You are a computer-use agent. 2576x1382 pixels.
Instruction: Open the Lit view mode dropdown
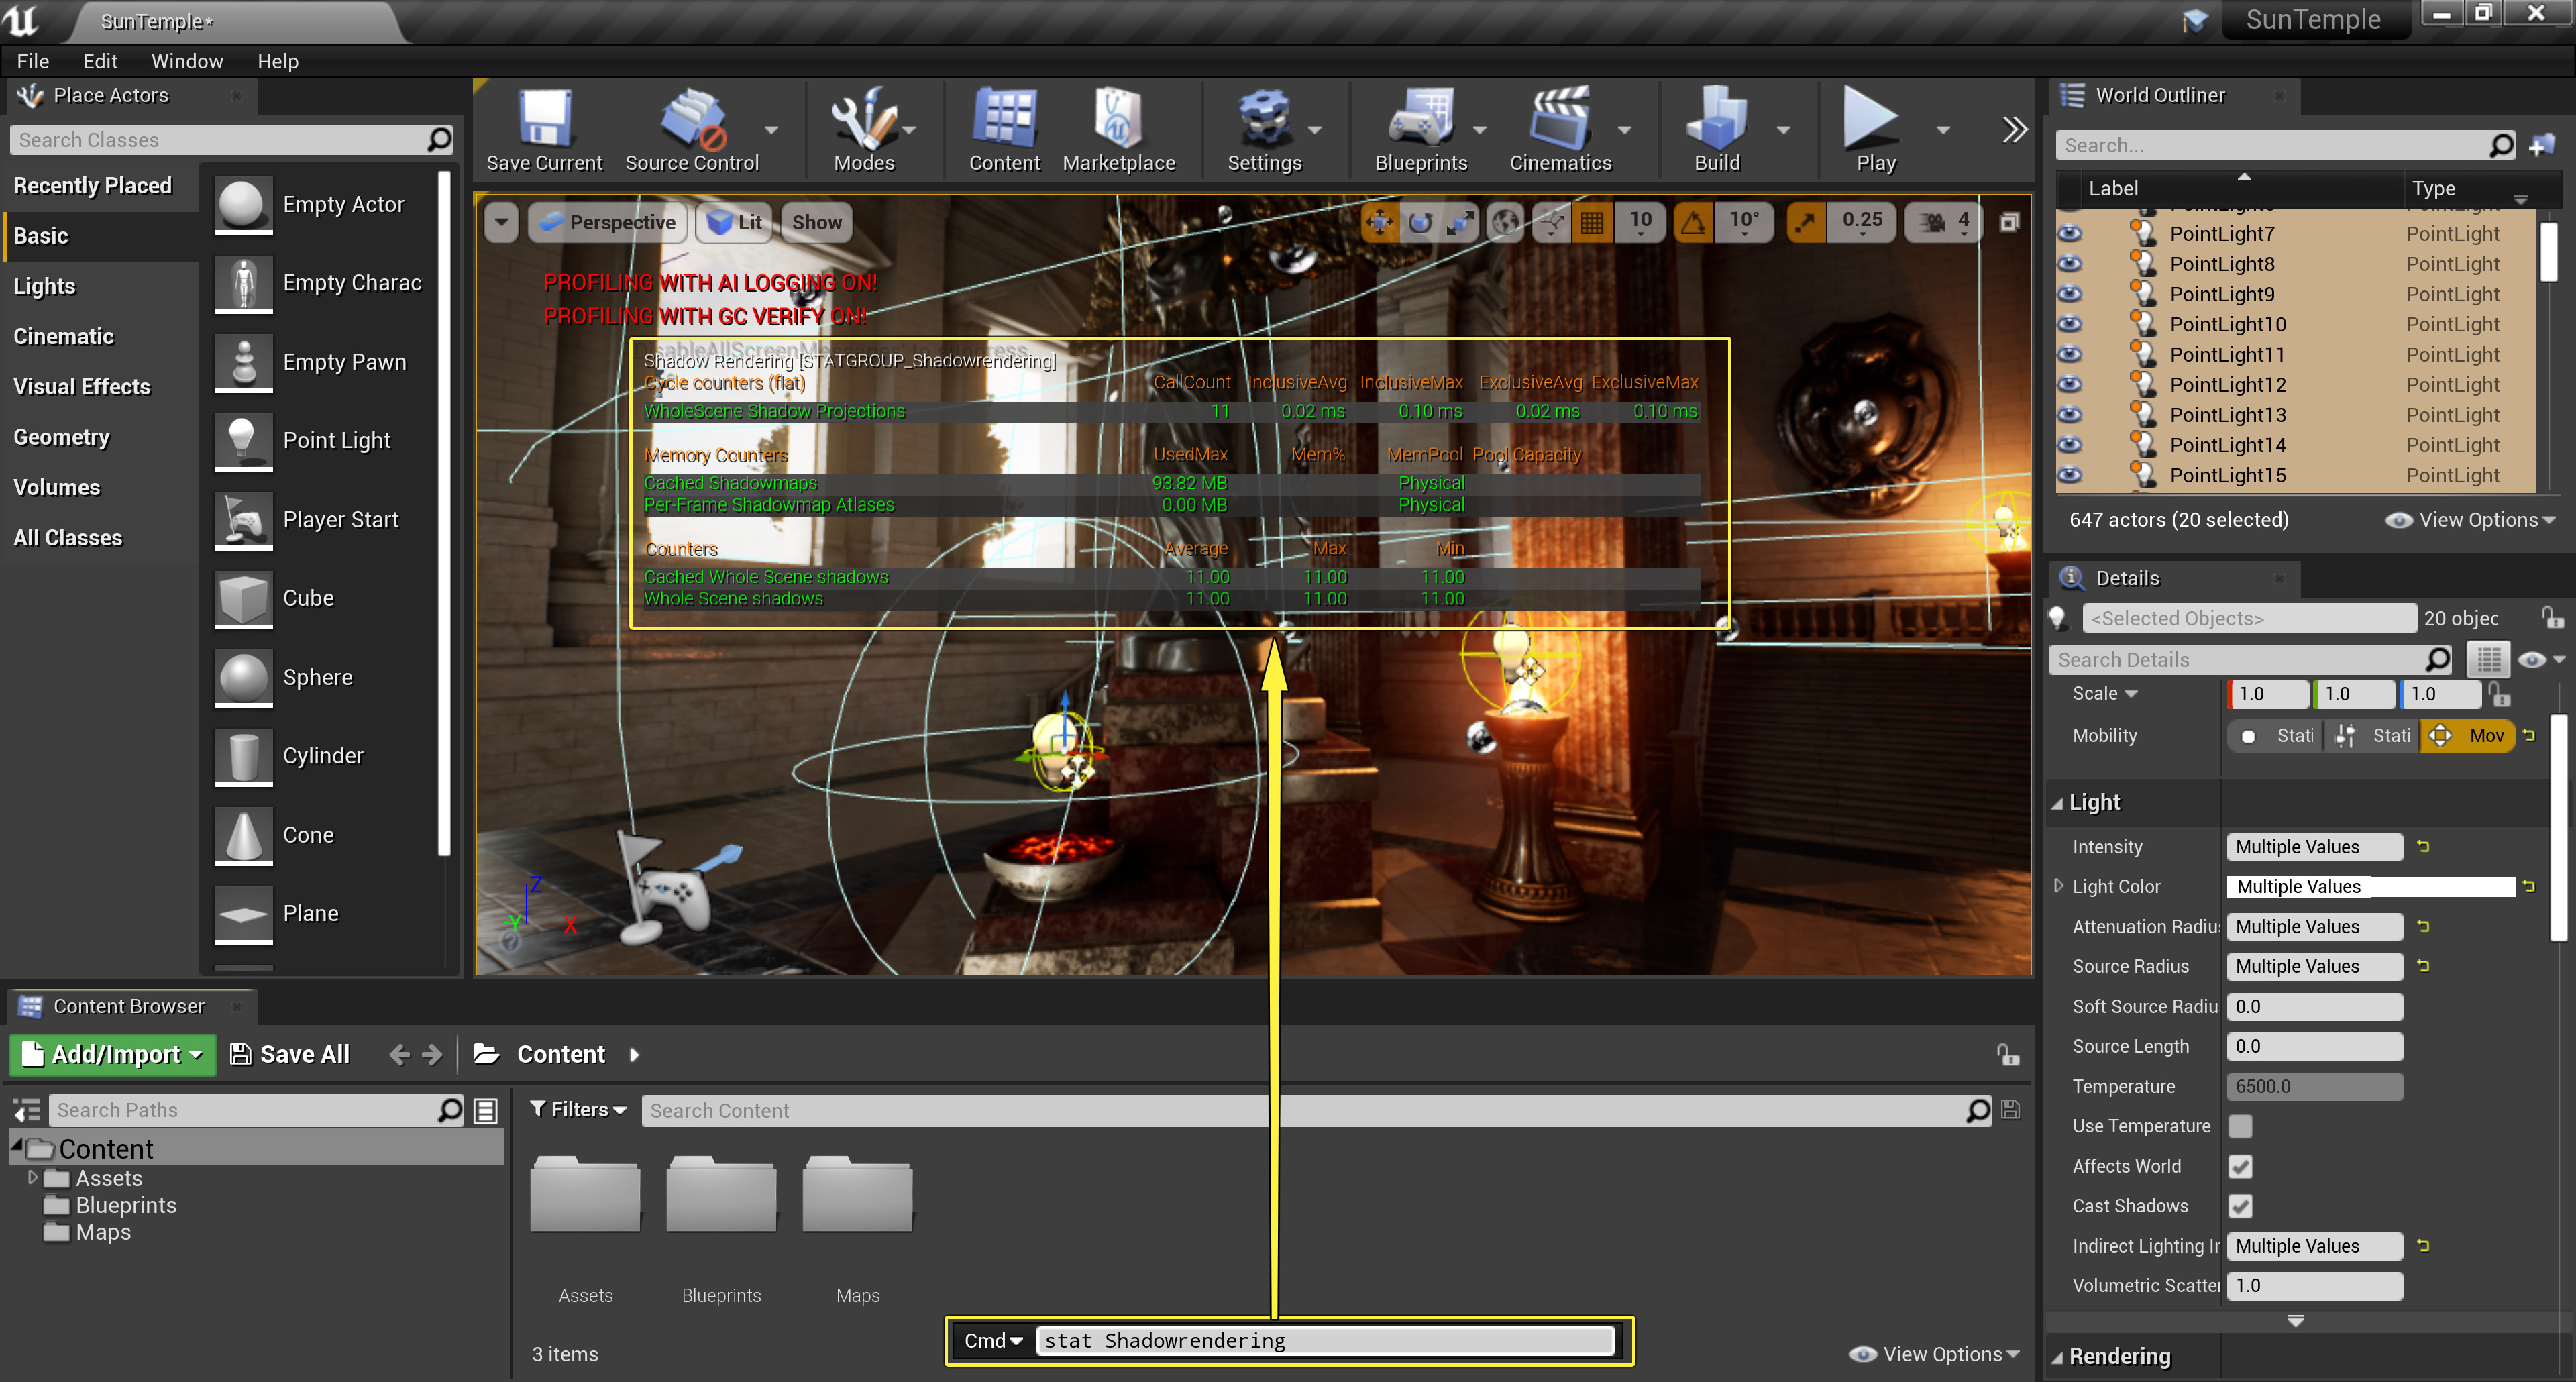pyautogui.click(x=733, y=222)
